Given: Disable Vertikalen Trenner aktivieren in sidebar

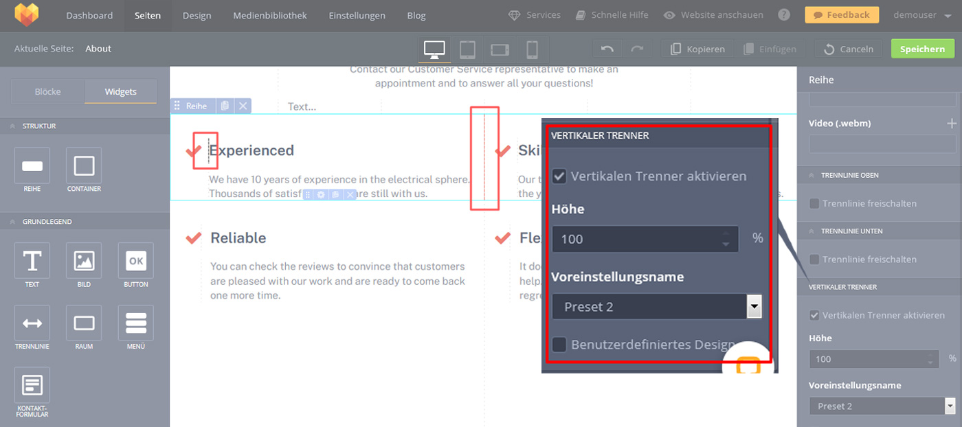Looking at the screenshot, I should (814, 315).
